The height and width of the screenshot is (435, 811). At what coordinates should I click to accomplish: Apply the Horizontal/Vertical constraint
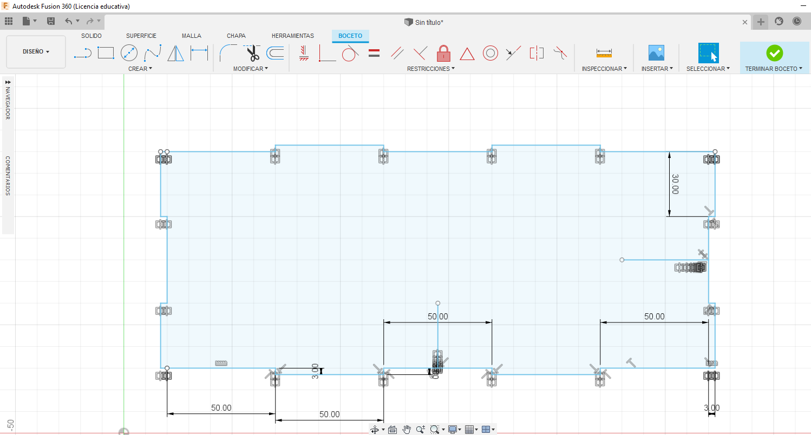(x=304, y=53)
